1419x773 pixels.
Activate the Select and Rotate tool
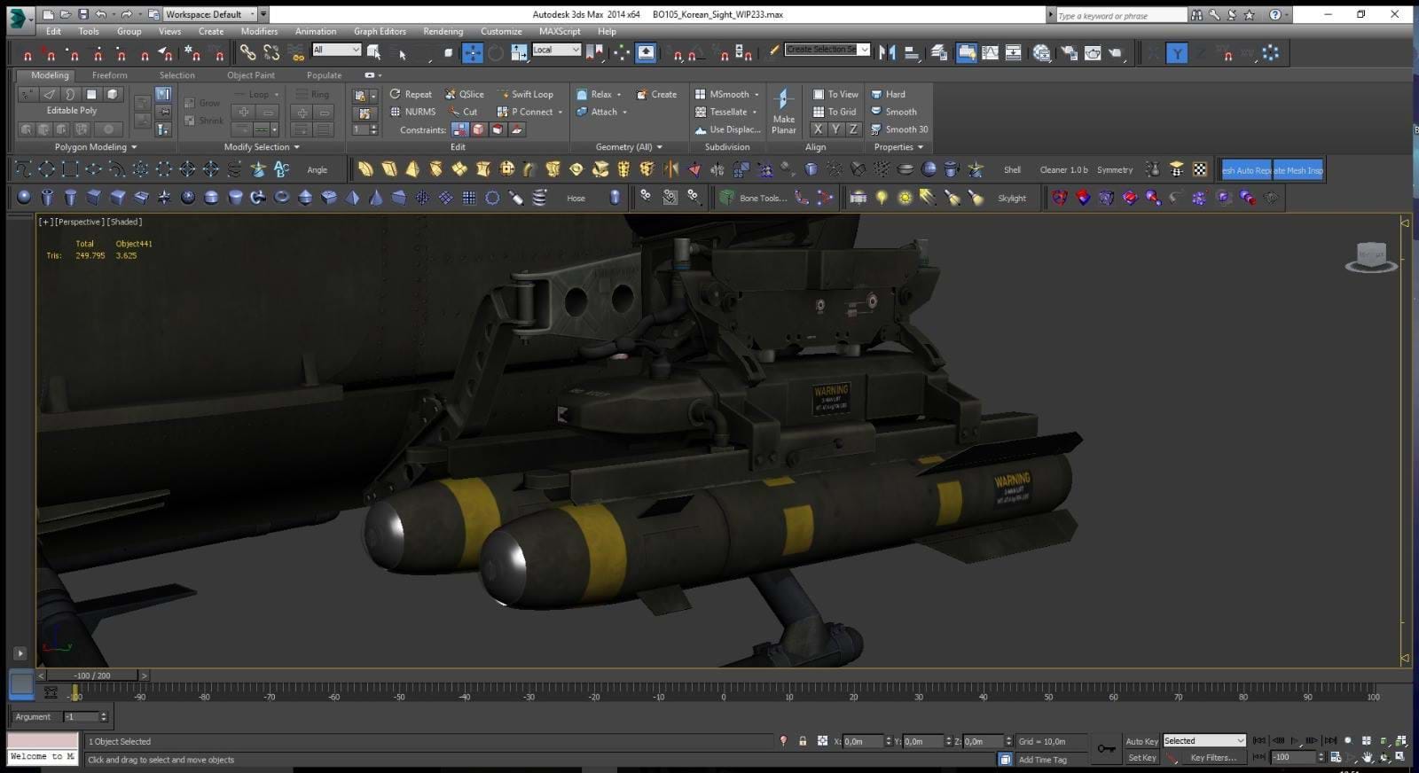496,52
